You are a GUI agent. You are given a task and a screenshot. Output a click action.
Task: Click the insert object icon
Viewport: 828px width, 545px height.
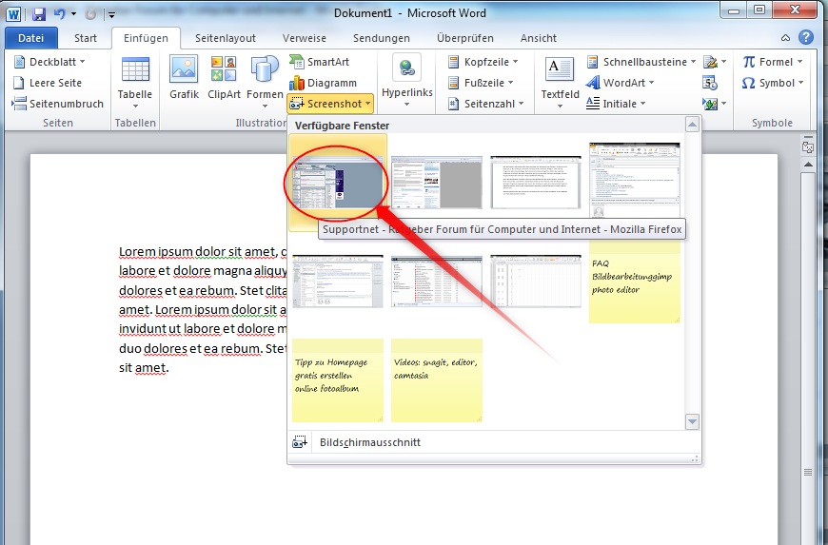(x=710, y=104)
